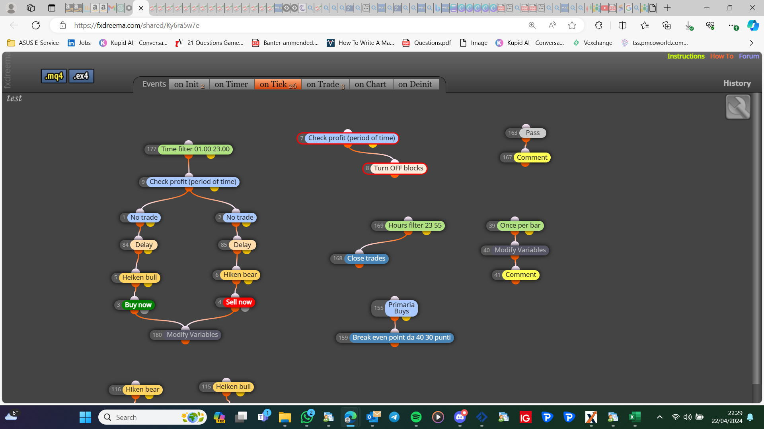Show hidden system tray icons

point(659,417)
